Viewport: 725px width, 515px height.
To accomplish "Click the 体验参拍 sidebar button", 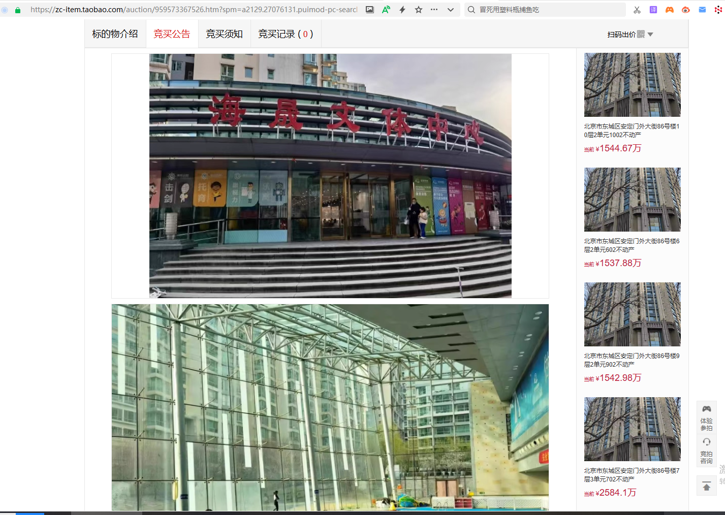I will (x=706, y=417).
